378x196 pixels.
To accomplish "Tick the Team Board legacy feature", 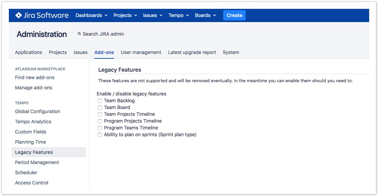I will tap(100, 108).
